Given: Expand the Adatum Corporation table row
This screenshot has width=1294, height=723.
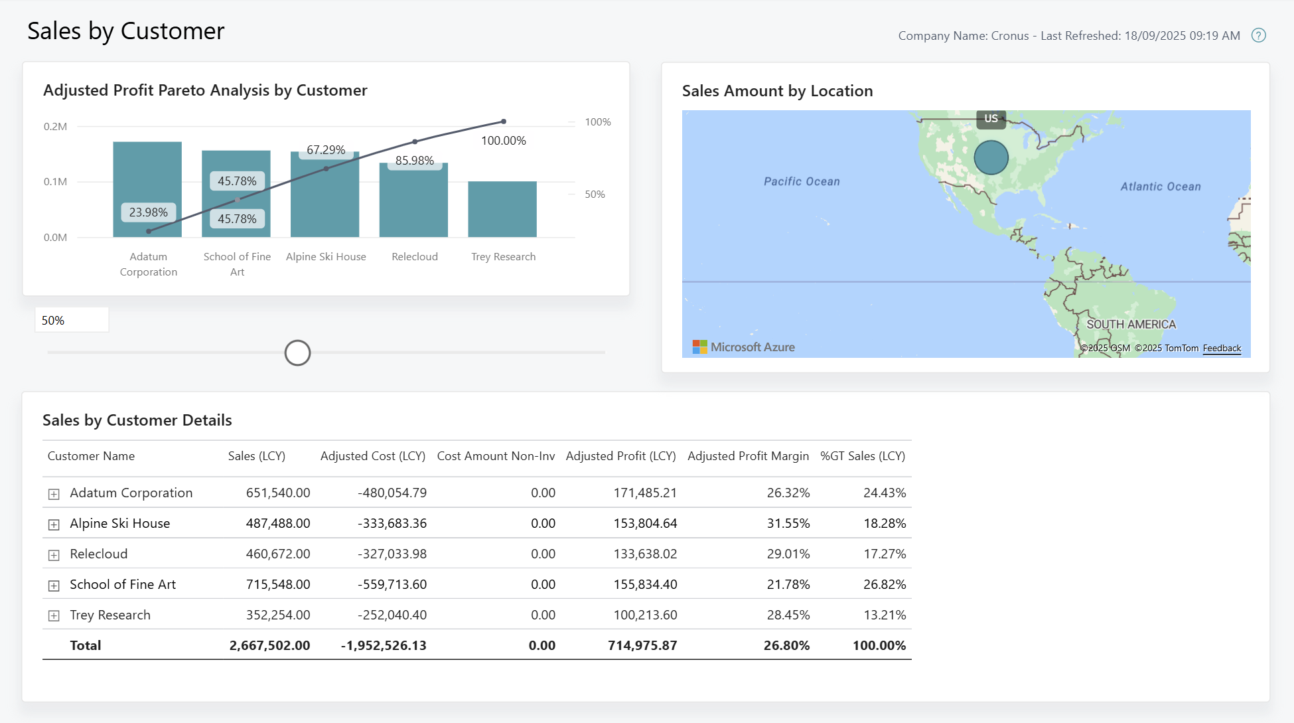Looking at the screenshot, I should tap(53, 493).
